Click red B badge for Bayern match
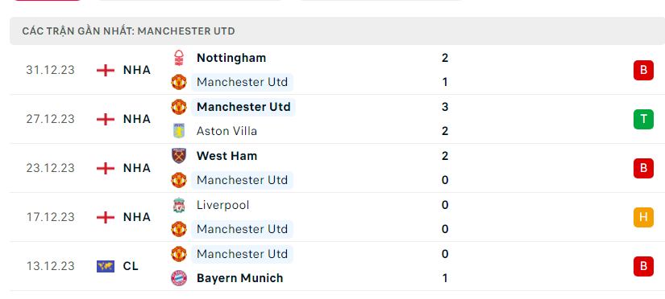665x299 pixels. click(x=643, y=266)
